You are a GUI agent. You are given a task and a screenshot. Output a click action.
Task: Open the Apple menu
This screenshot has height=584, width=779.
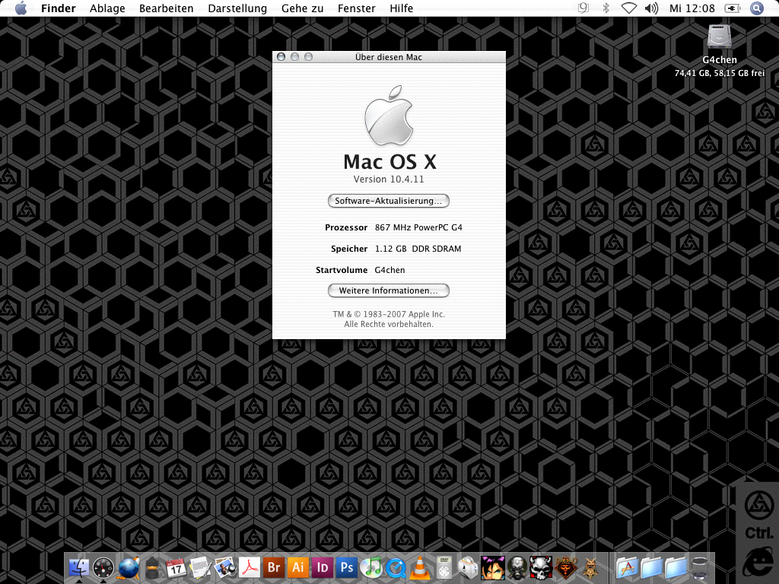21,8
